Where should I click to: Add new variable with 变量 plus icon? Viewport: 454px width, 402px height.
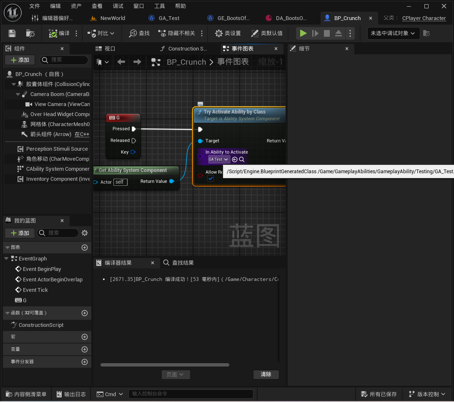(x=85, y=349)
